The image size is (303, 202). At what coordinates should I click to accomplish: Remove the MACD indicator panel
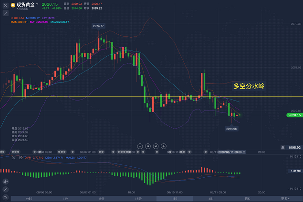click(x=13, y=157)
